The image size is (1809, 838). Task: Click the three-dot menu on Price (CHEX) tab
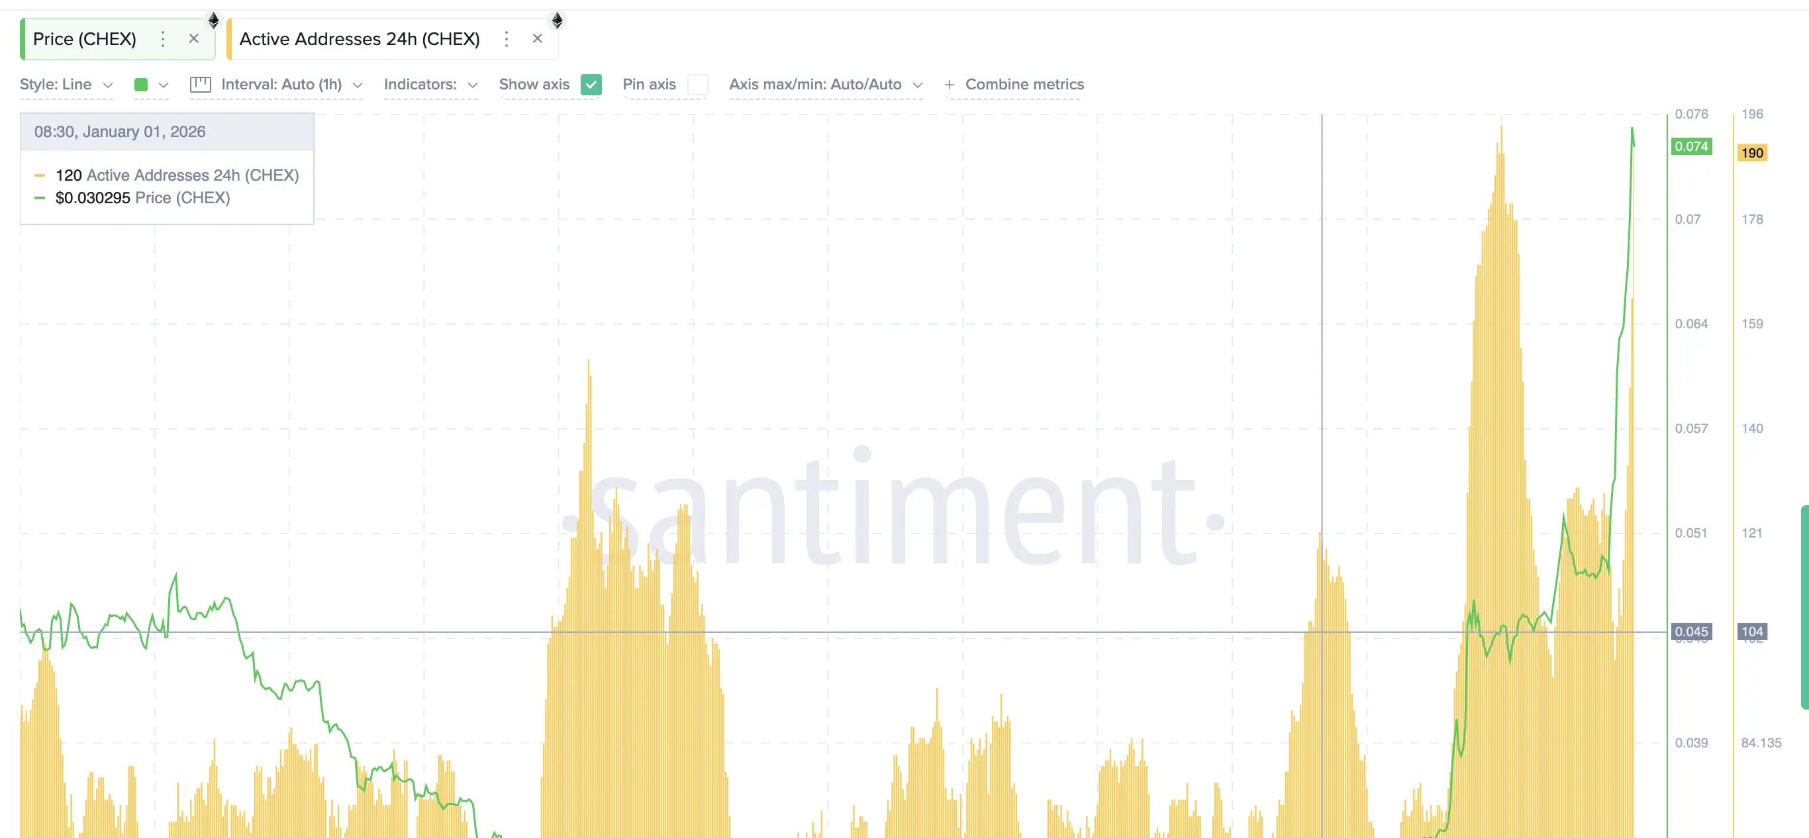(163, 38)
